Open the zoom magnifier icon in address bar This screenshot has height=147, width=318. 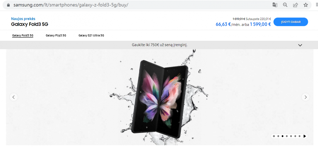pyautogui.click(x=285, y=5)
